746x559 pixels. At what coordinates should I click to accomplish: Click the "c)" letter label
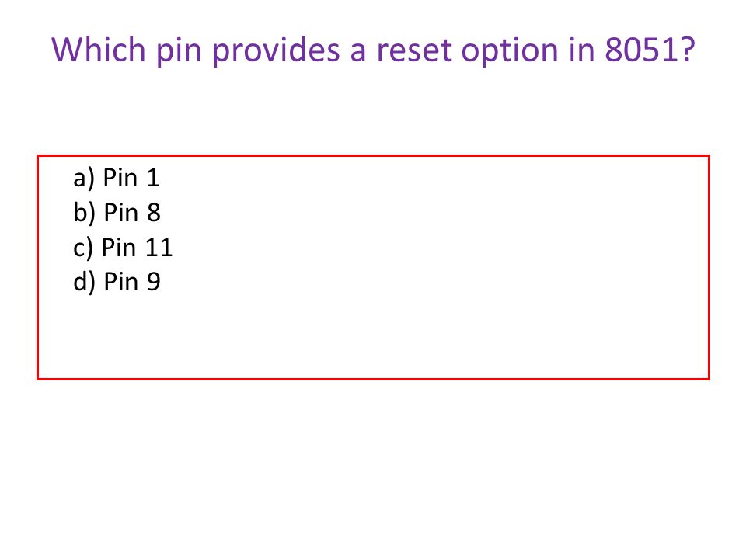point(83,248)
